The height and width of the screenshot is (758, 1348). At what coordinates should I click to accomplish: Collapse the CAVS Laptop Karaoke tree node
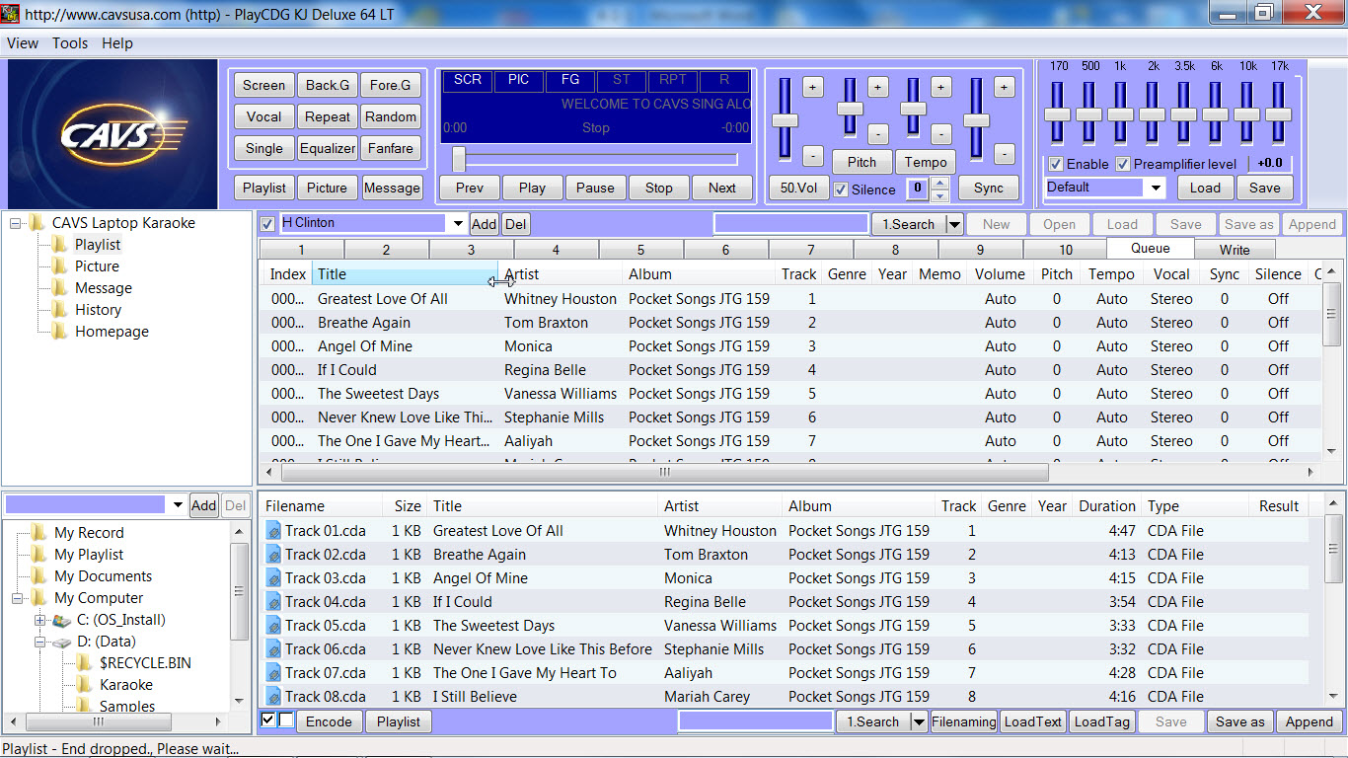click(17, 223)
